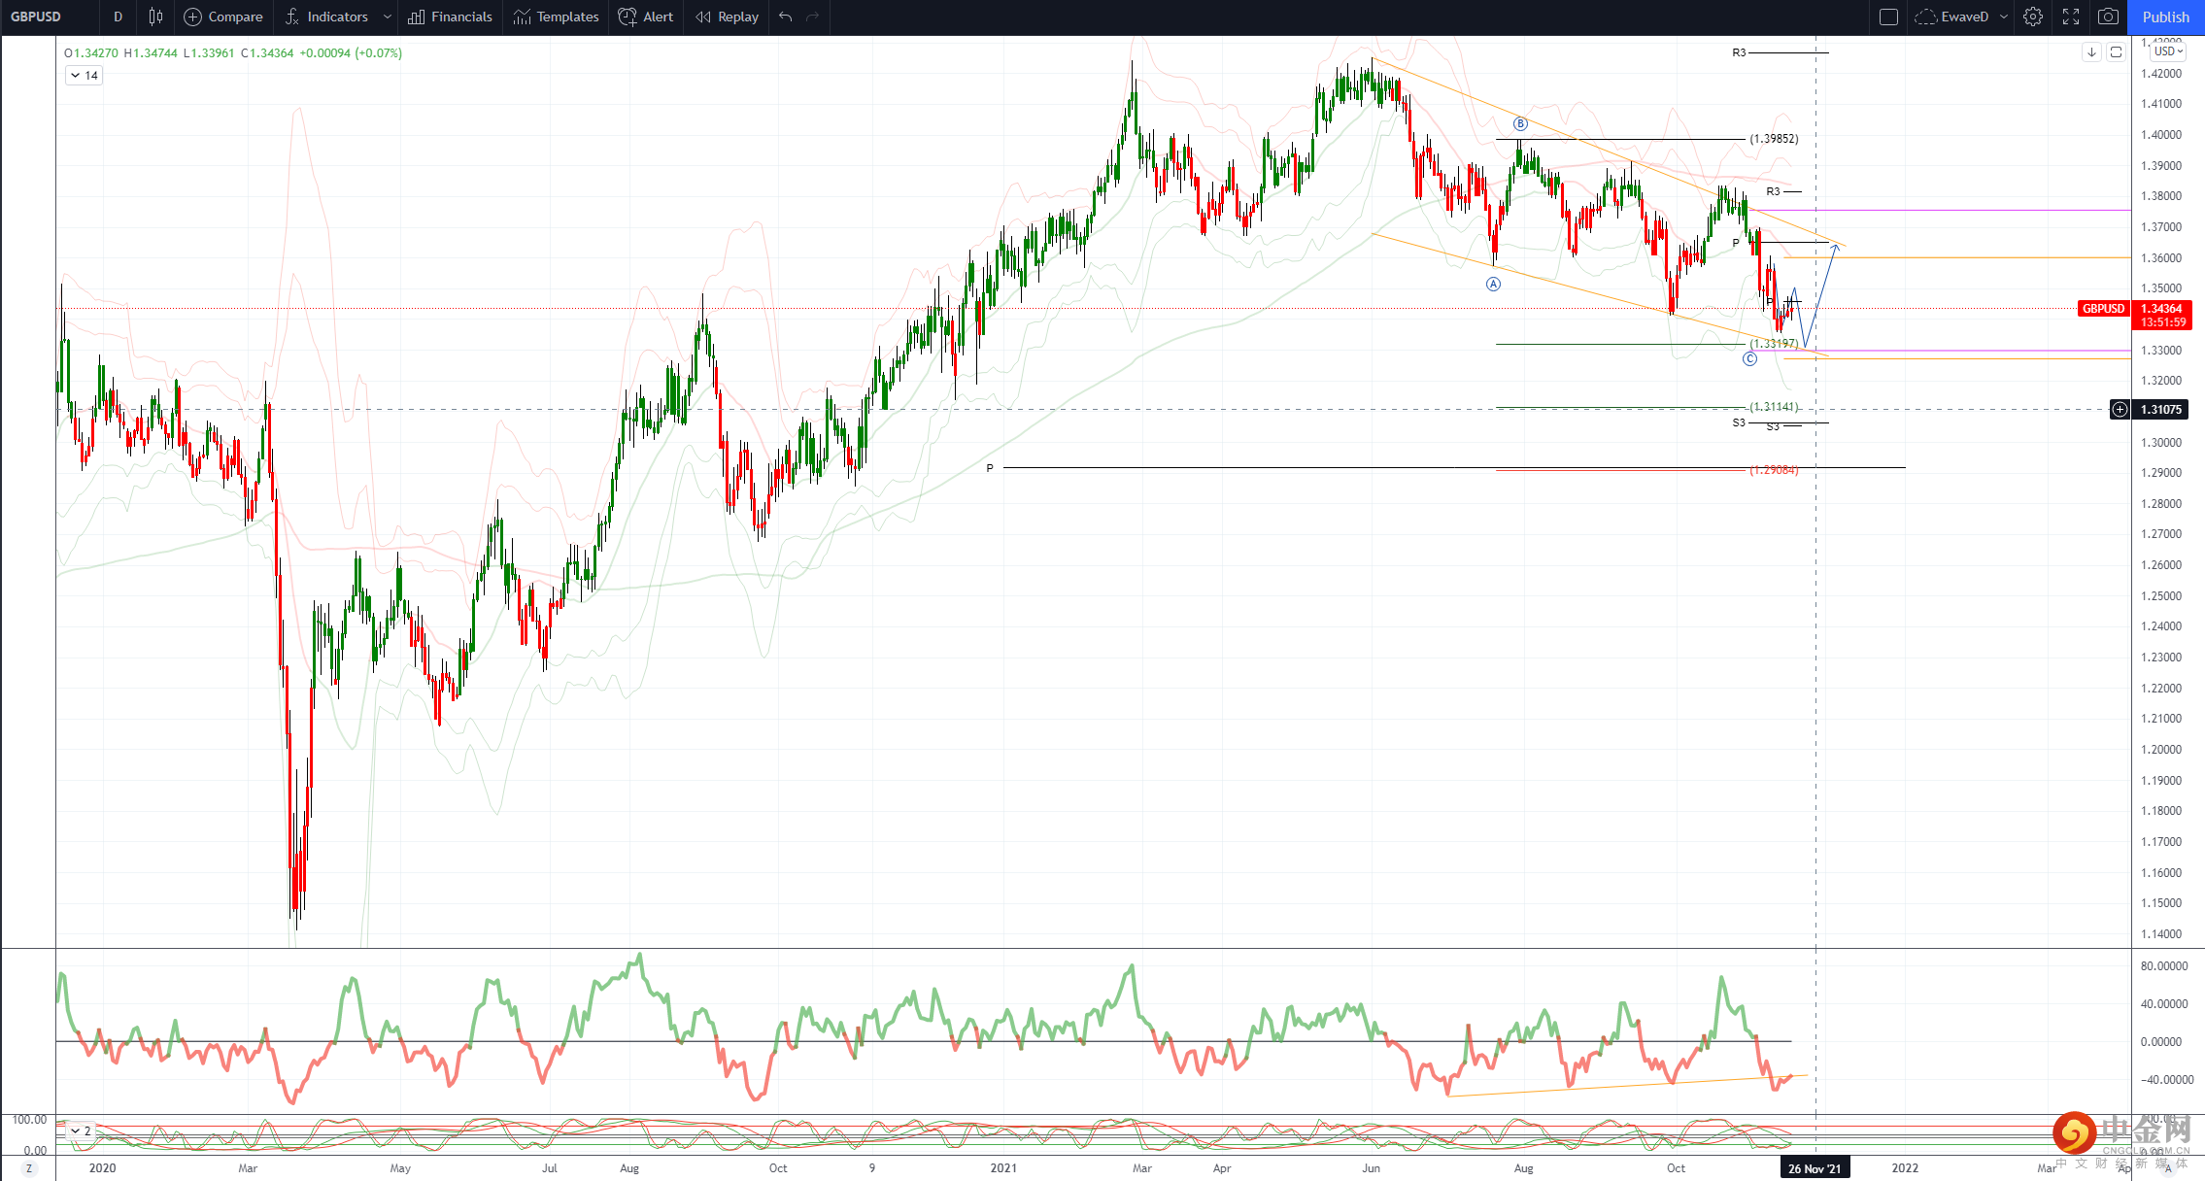
Task: Toggle the layout select square
Action: 1888,17
